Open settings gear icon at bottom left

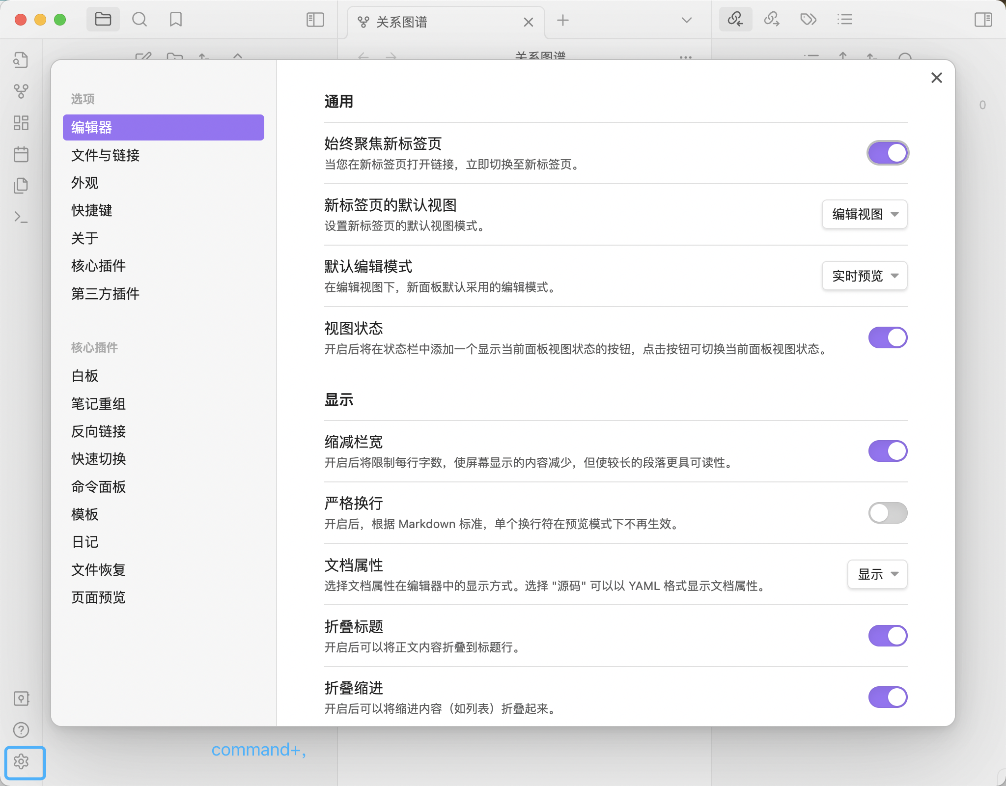[x=21, y=762]
